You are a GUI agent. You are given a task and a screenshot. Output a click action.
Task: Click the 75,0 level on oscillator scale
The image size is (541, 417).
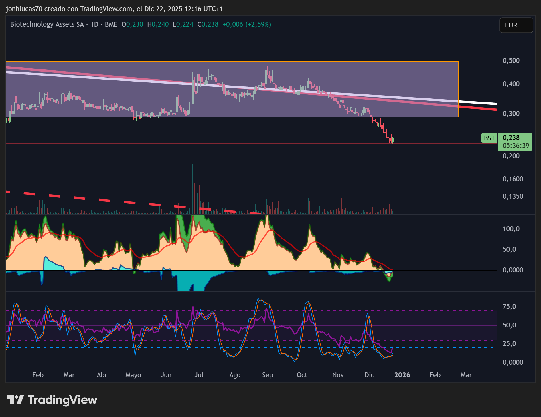tap(509, 307)
